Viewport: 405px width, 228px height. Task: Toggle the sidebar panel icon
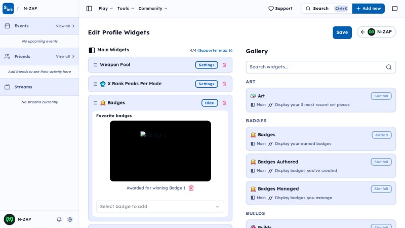(x=89, y=9)
